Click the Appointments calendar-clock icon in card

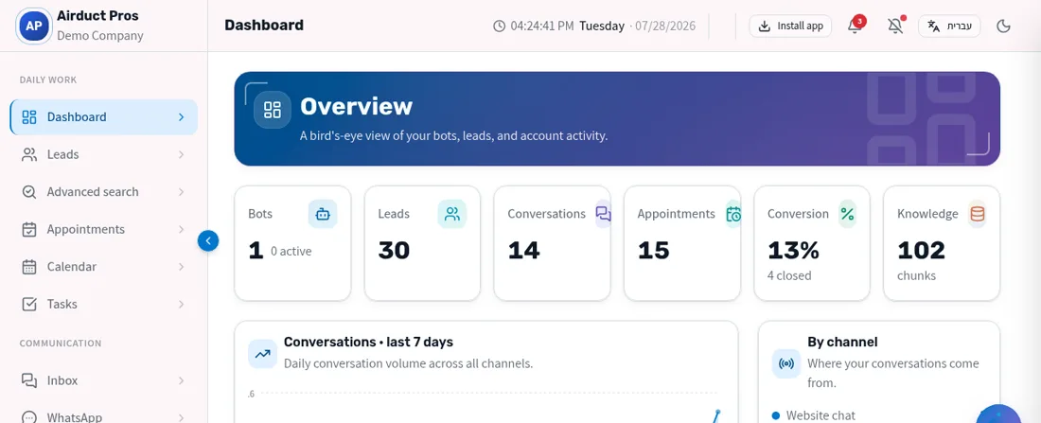point(732,214)
